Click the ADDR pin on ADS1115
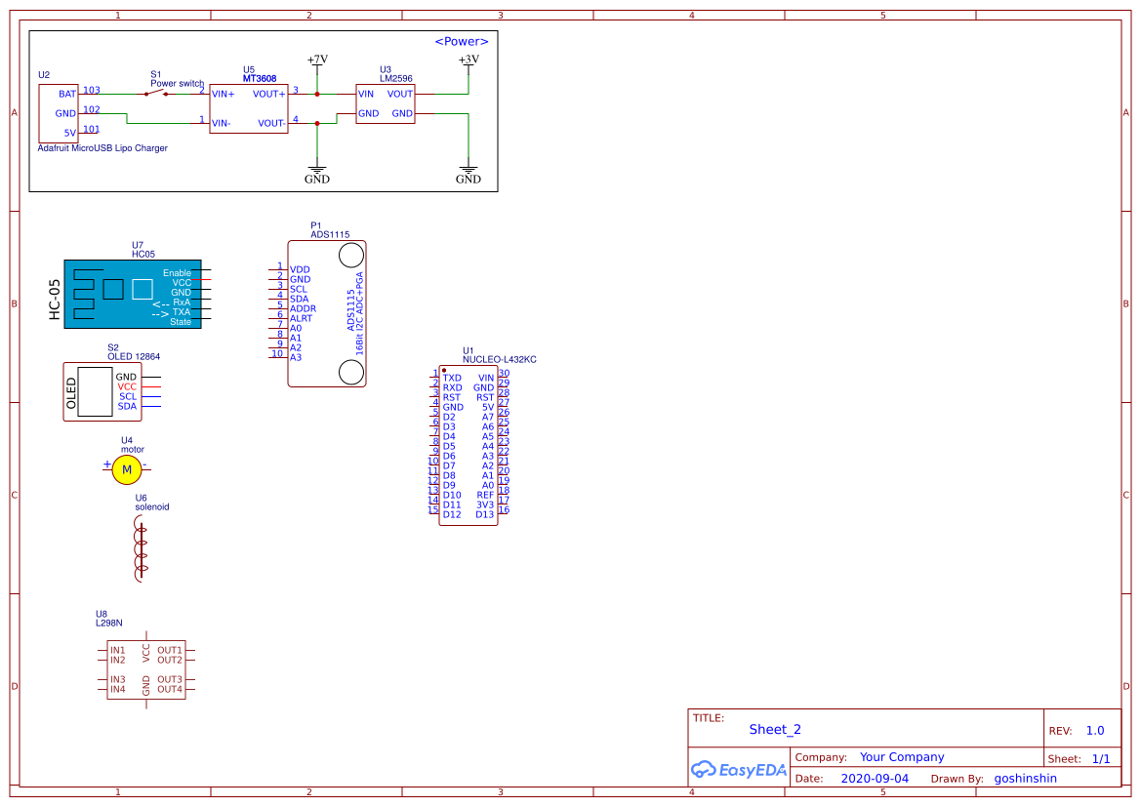Image resolution: width=1141 pixels, height=807 pixels. tap(303, 308)
